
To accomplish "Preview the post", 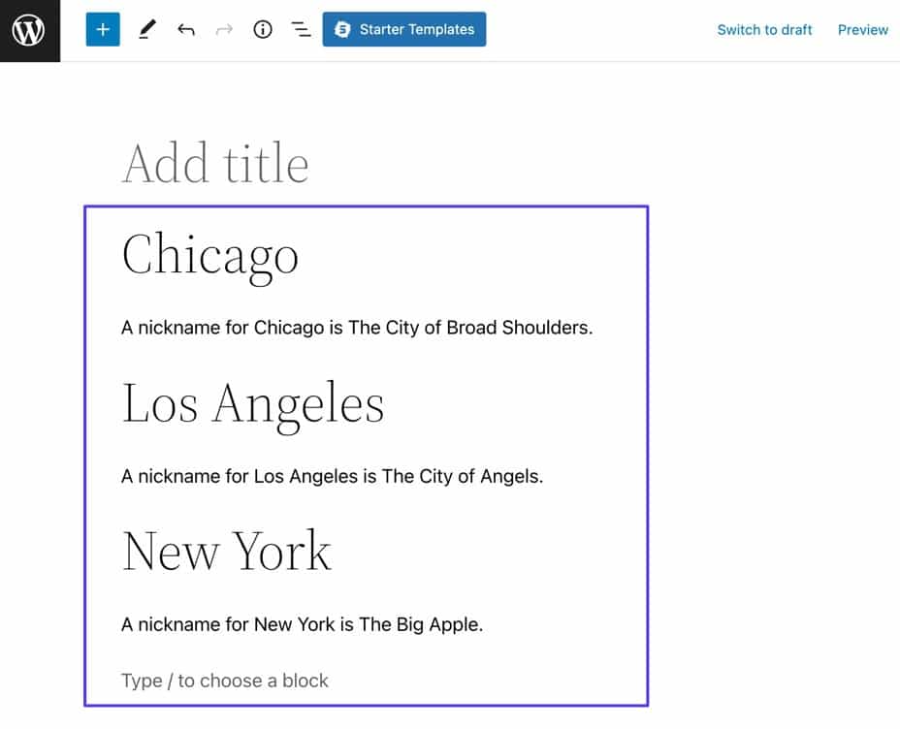I will pos(862,30).
